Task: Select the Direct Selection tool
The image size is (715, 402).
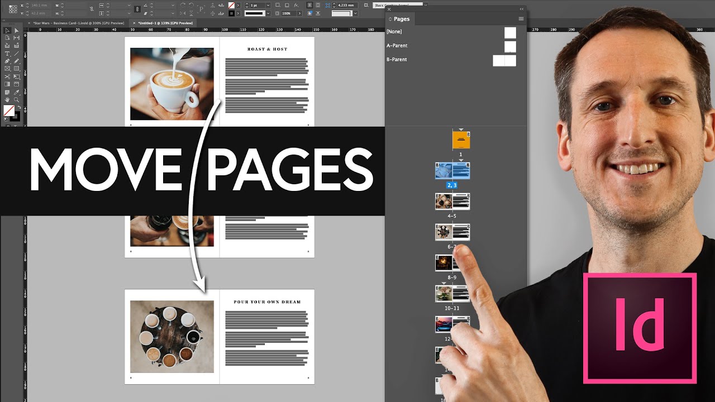Action: pos(17,31)
